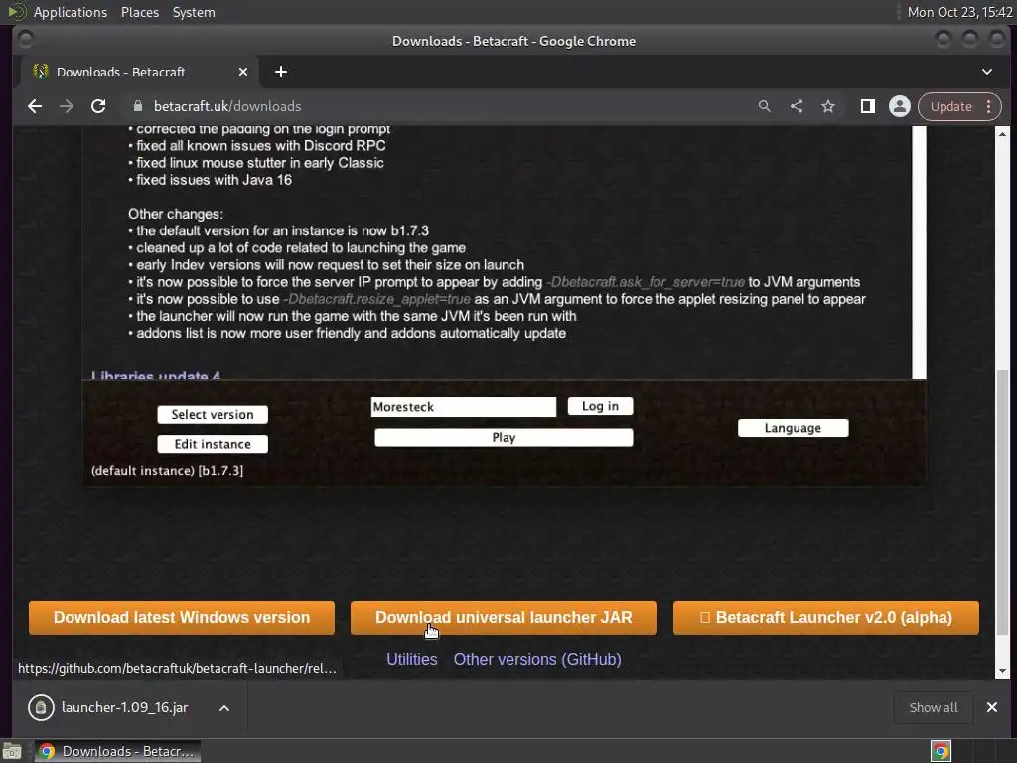
Task: Click the "Other changes:" text
Action: (x=176, y=214)
